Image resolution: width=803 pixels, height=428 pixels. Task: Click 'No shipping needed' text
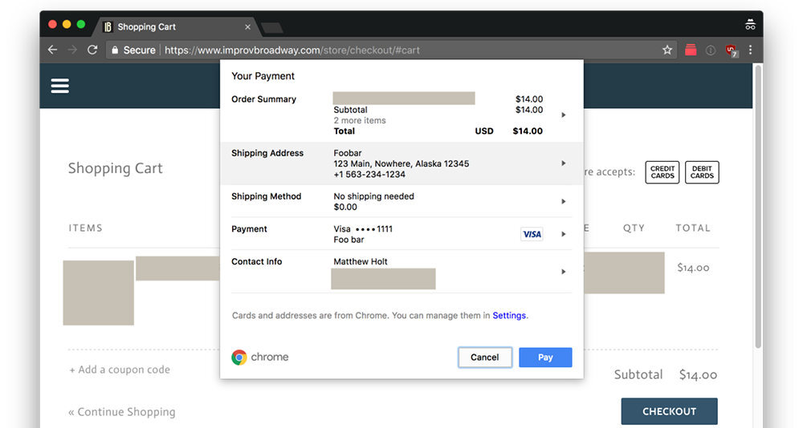click(x=374, y=196)
